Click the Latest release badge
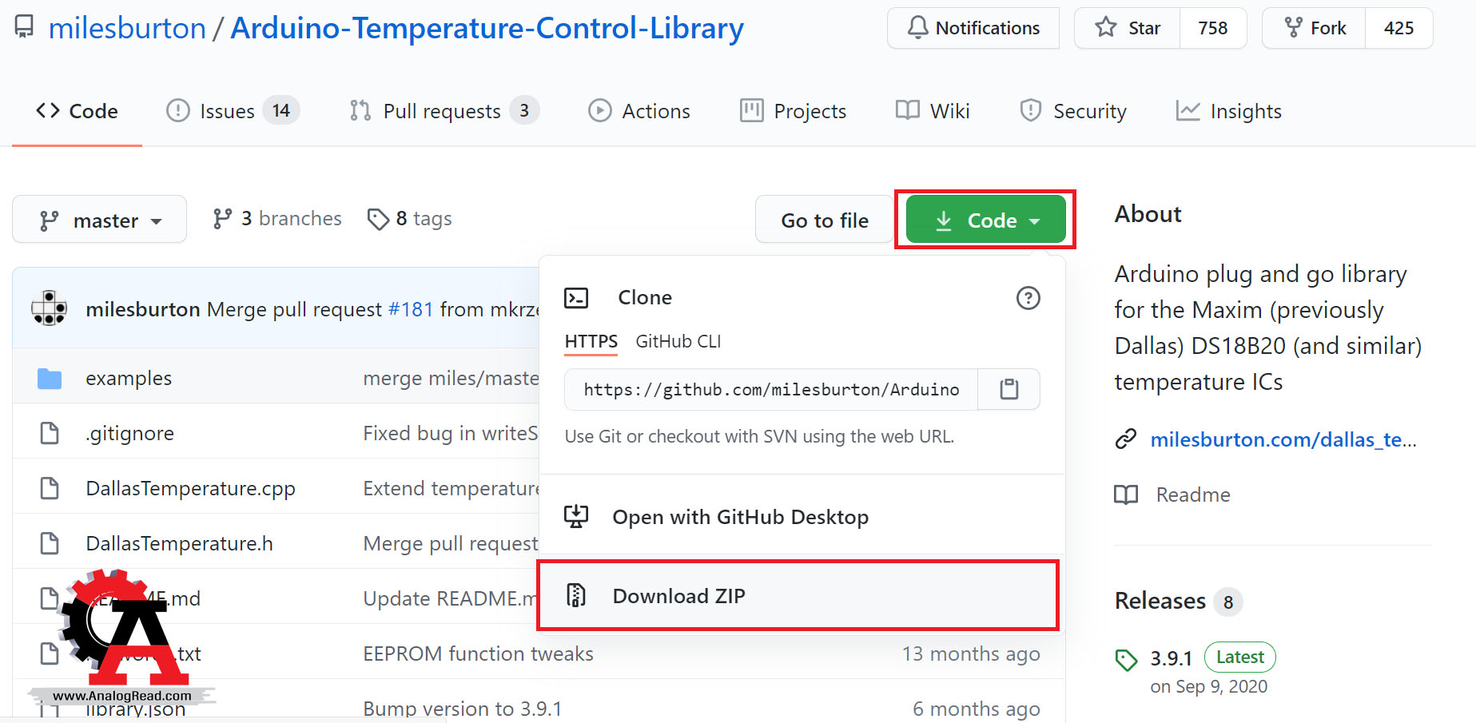 [x=1240, y=657]
